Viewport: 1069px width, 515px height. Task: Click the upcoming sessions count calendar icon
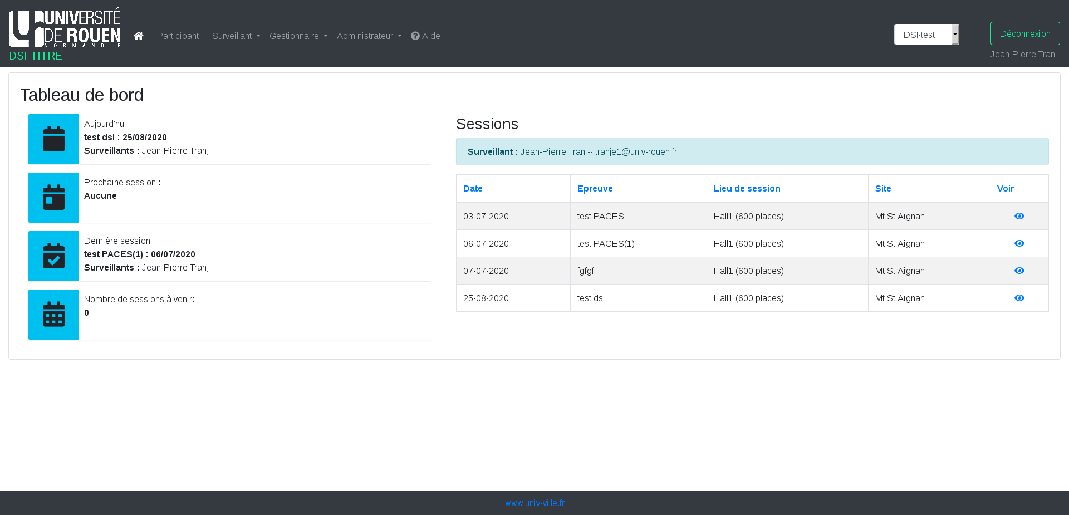click(53, 315)
